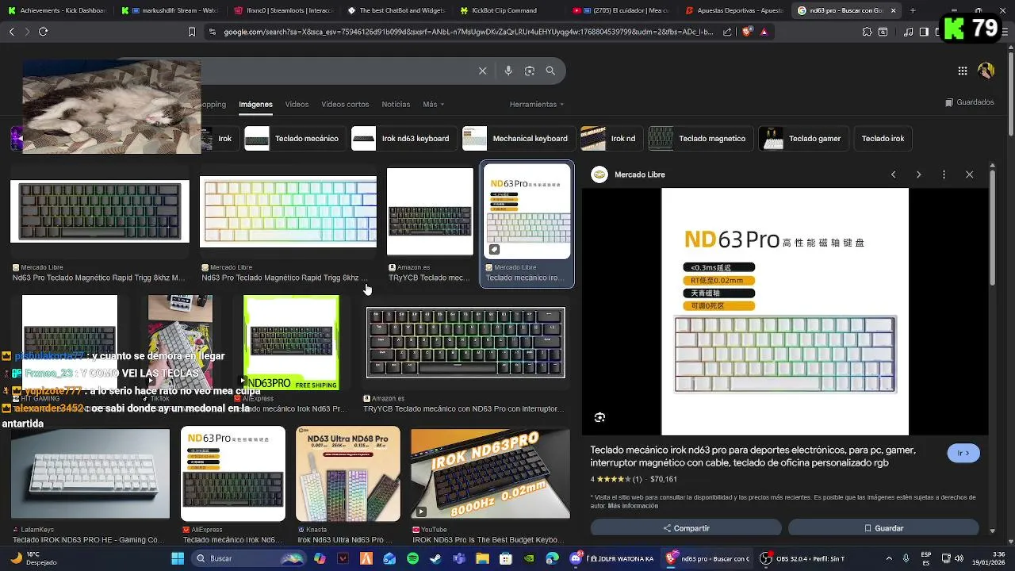Screen dimensions: 1015x571
Task: Select the Teclado mecánico suggestion chip
Action: (293, 138)
